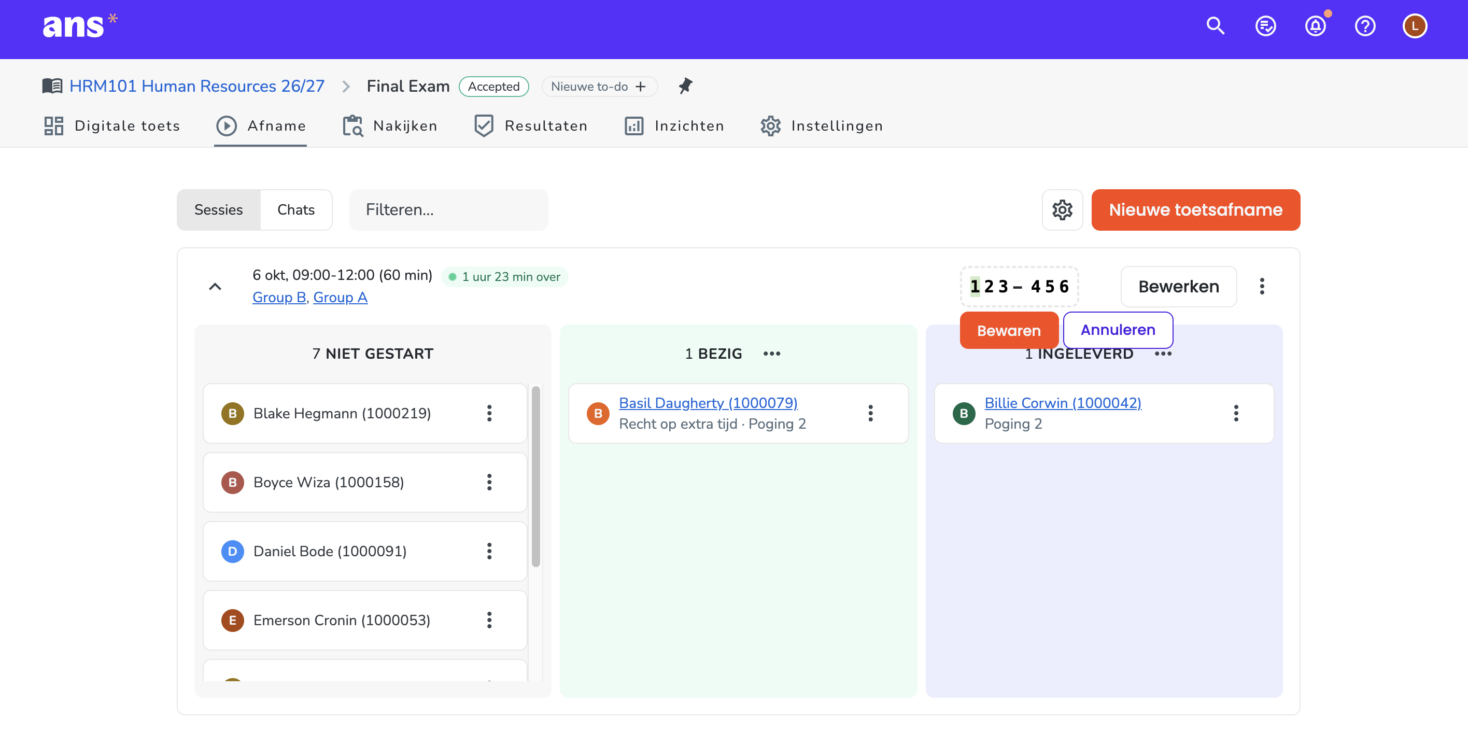The height and width of the screenshot is (732, 1468).
Task: Focus the Filteren... input field
Action: (x=448, y=210)
